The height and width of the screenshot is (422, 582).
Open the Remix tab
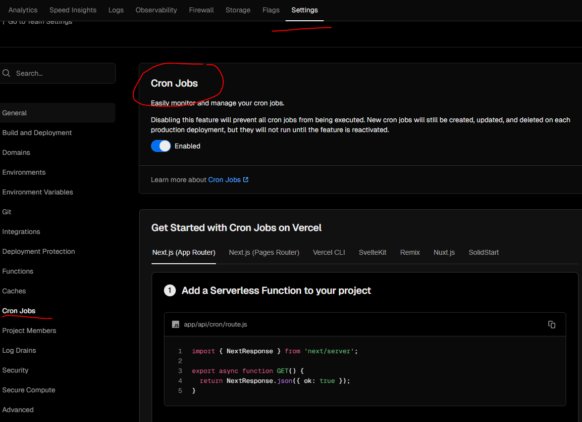pos(410,252)
